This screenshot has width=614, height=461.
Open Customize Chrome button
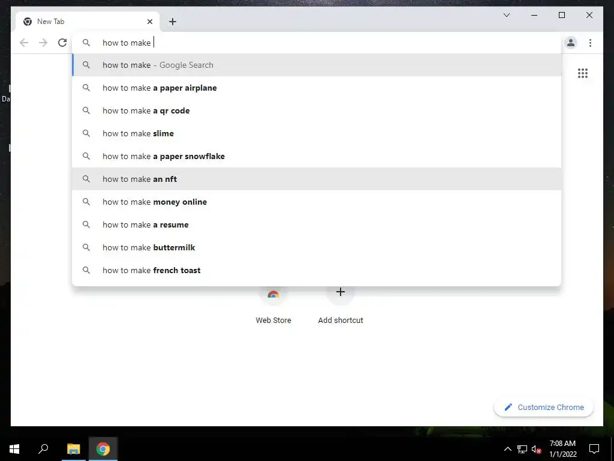[544, 408]
